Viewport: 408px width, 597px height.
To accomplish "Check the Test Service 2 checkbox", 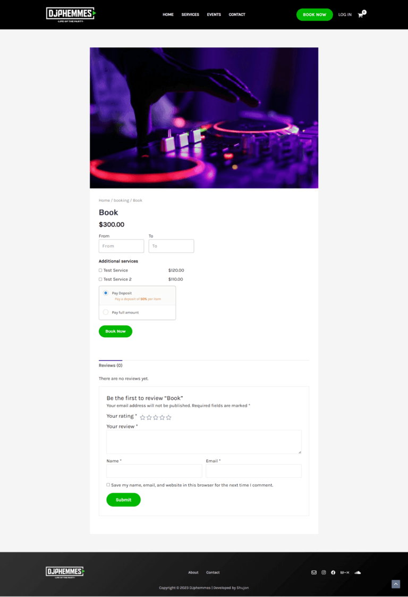I will click(x=100, y=279).
